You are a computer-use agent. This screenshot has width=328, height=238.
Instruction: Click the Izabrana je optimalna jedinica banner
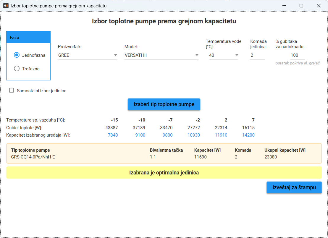tap(164, 173)
